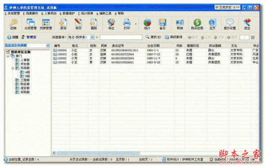The height and width of the screenshot is (166, 265).
Task: Collapse the 市场部 tree node
Action: [x=12, y=68]
